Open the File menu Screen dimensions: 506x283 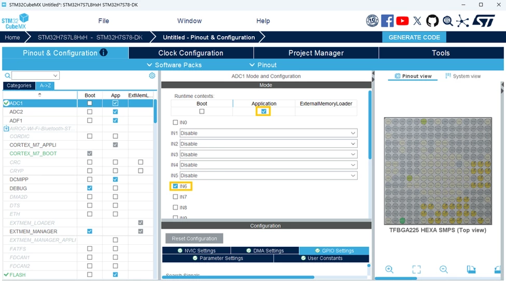coord(104,21)
